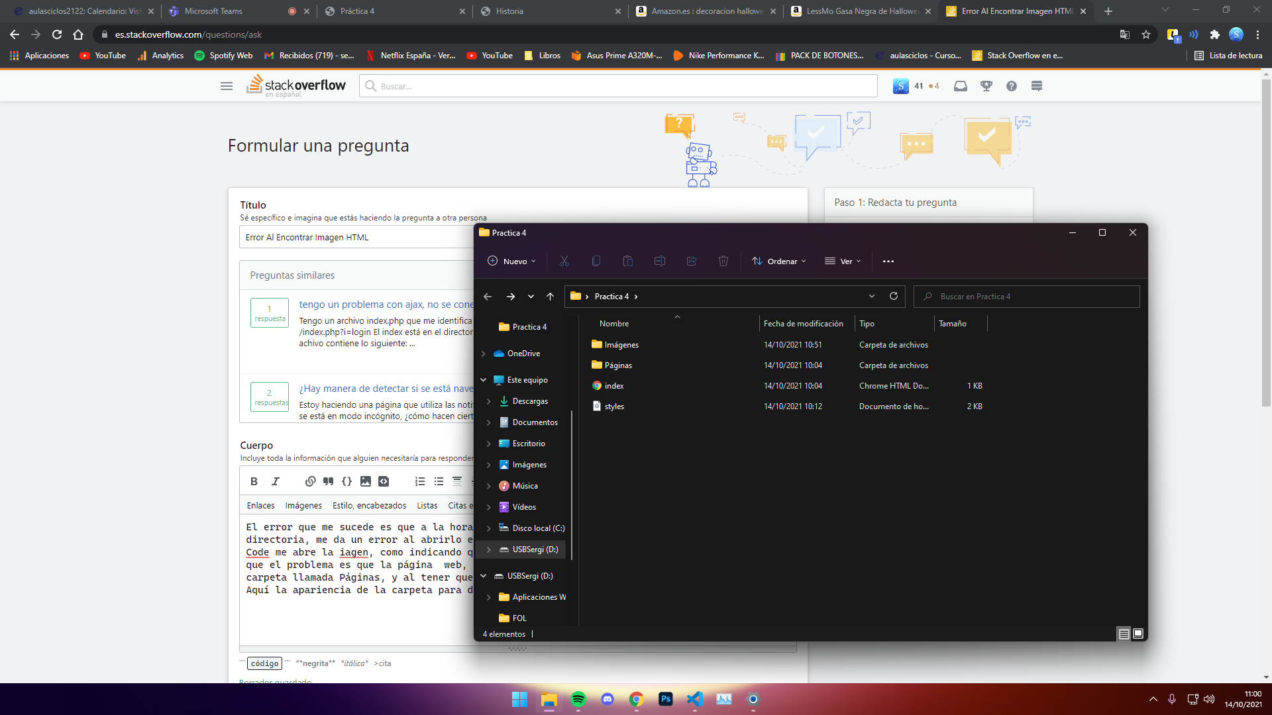Expand the Aplicaciones W folder node

[489, 597]
